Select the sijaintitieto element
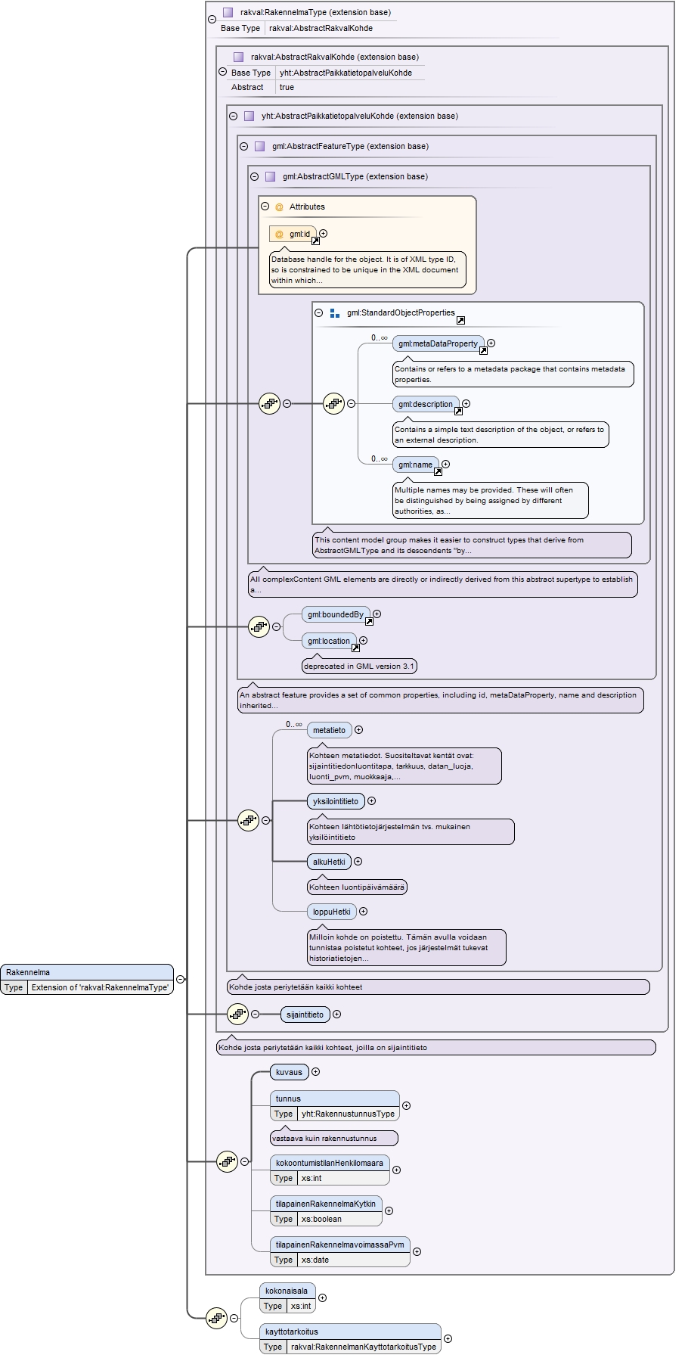688x1358 pixels. 305,1015
